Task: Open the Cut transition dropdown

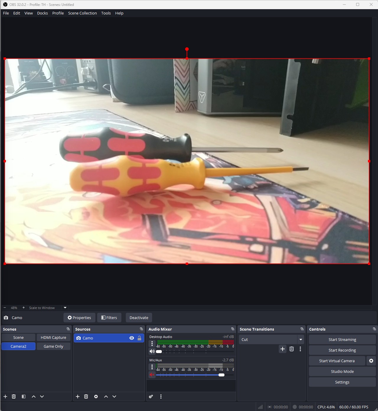Action: (x=301, y=339)
